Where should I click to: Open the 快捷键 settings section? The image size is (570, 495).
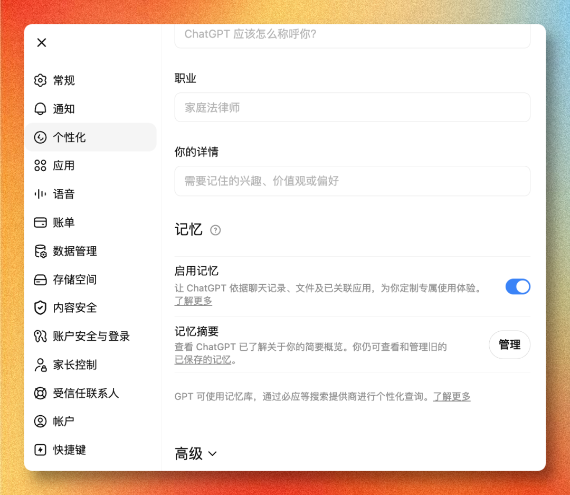tap(91, 450)
